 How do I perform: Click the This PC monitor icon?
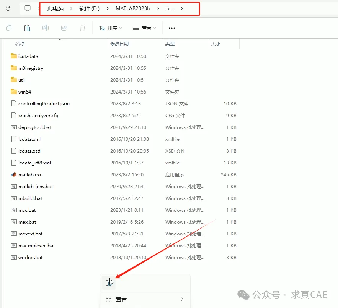point(28,8)
